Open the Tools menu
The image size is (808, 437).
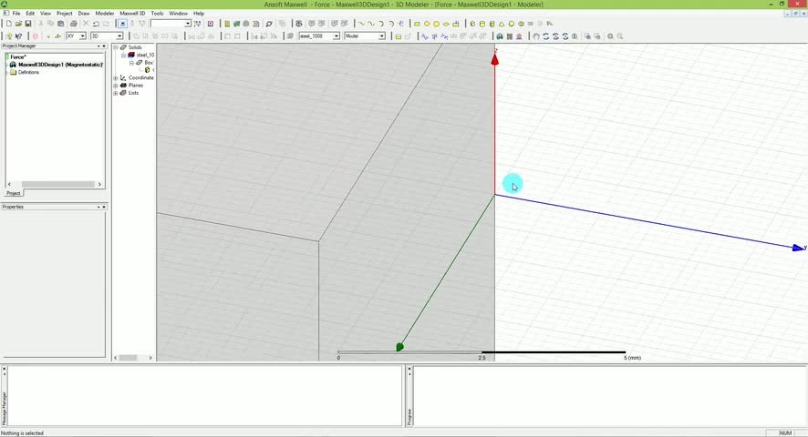(157, 14)
